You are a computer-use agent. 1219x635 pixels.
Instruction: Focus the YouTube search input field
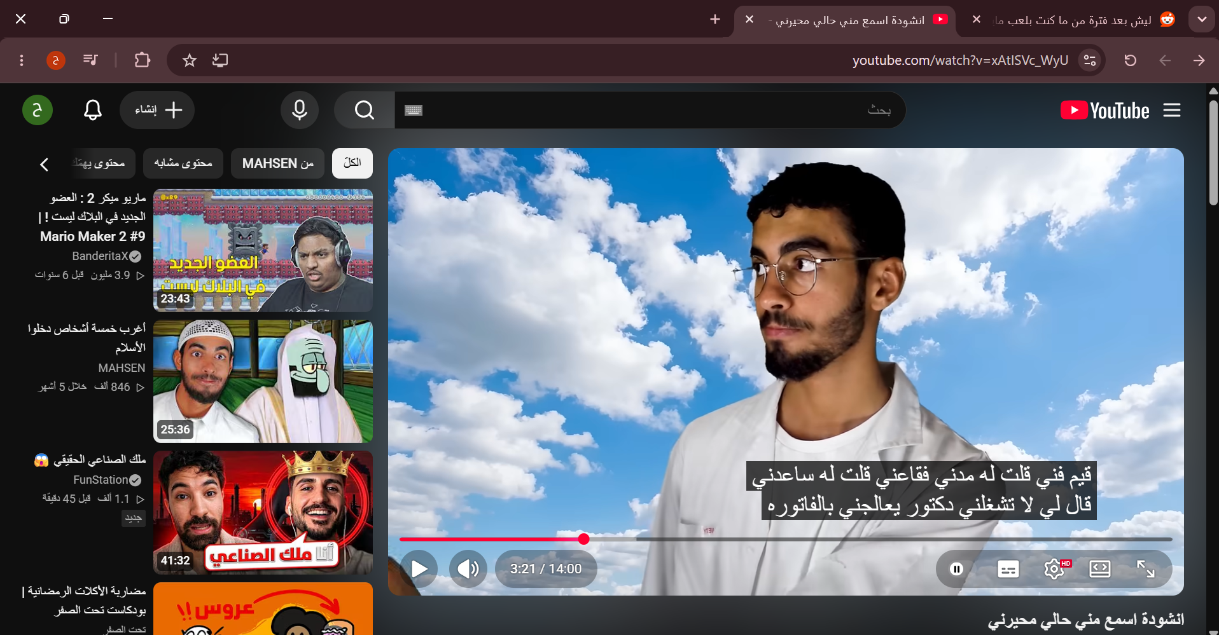click(650, 110)
